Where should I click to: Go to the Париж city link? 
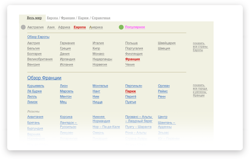click(130, 91)
